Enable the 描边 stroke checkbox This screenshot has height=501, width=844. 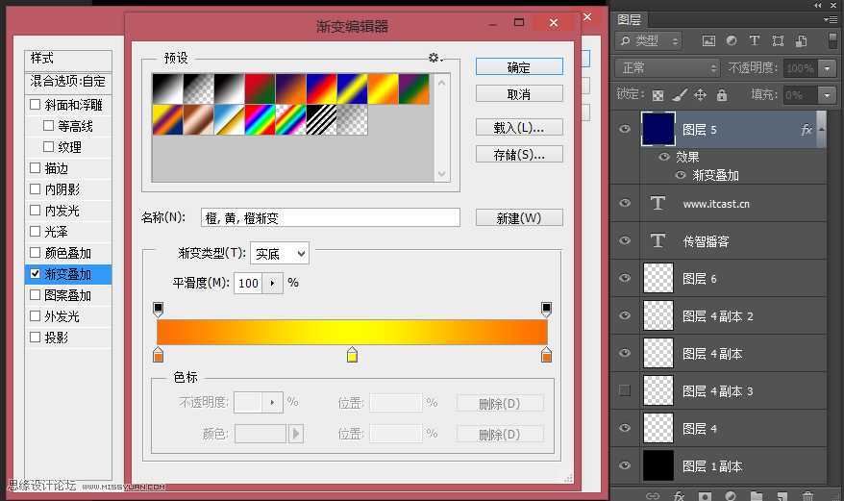36,168
